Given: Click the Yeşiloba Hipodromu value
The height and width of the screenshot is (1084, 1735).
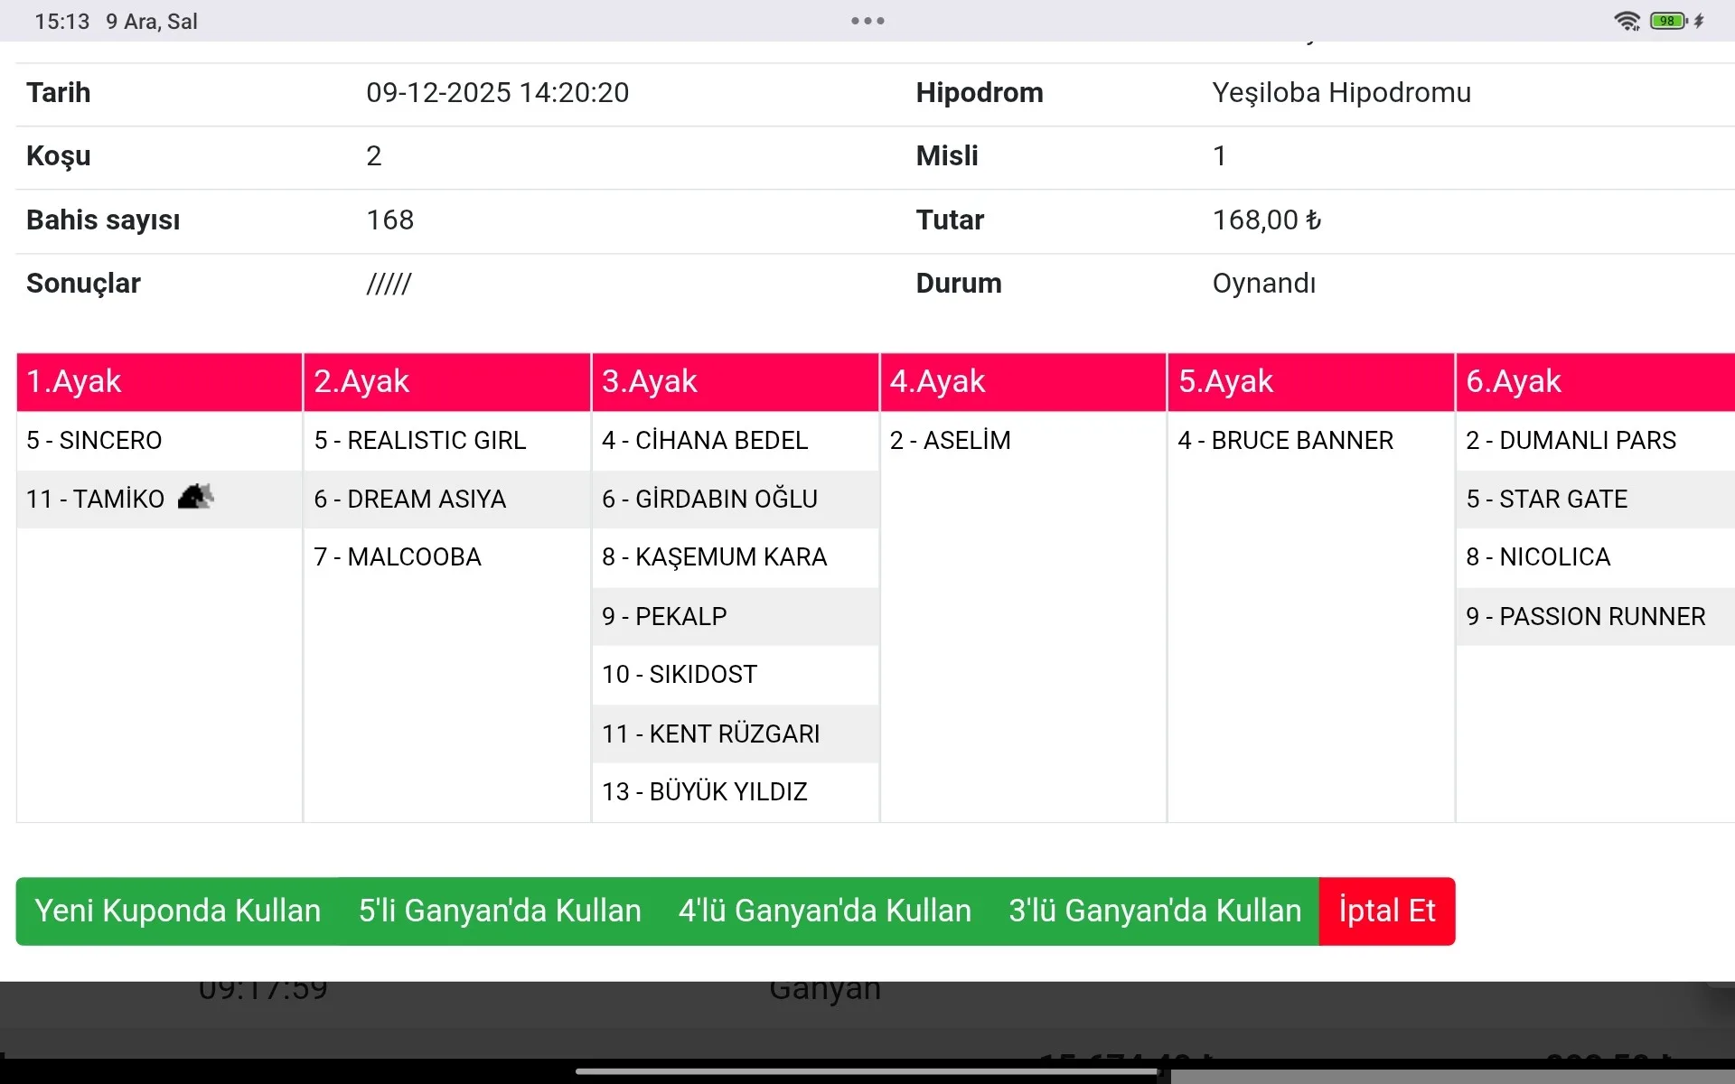Looking at the screenshot, I should (1341, 93).
